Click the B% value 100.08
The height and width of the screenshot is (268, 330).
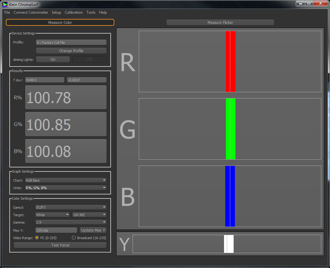(x=66, y=151)
